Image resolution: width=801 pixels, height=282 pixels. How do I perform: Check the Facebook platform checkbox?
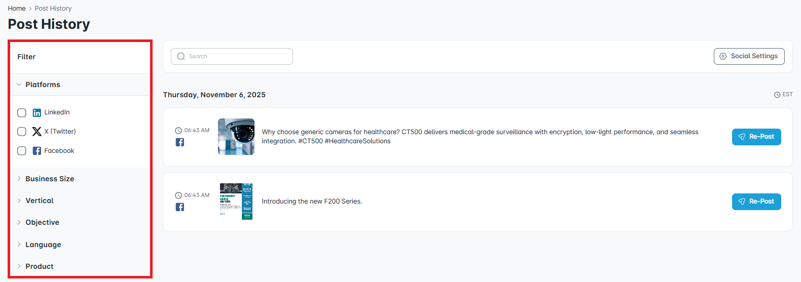[22, 151]
